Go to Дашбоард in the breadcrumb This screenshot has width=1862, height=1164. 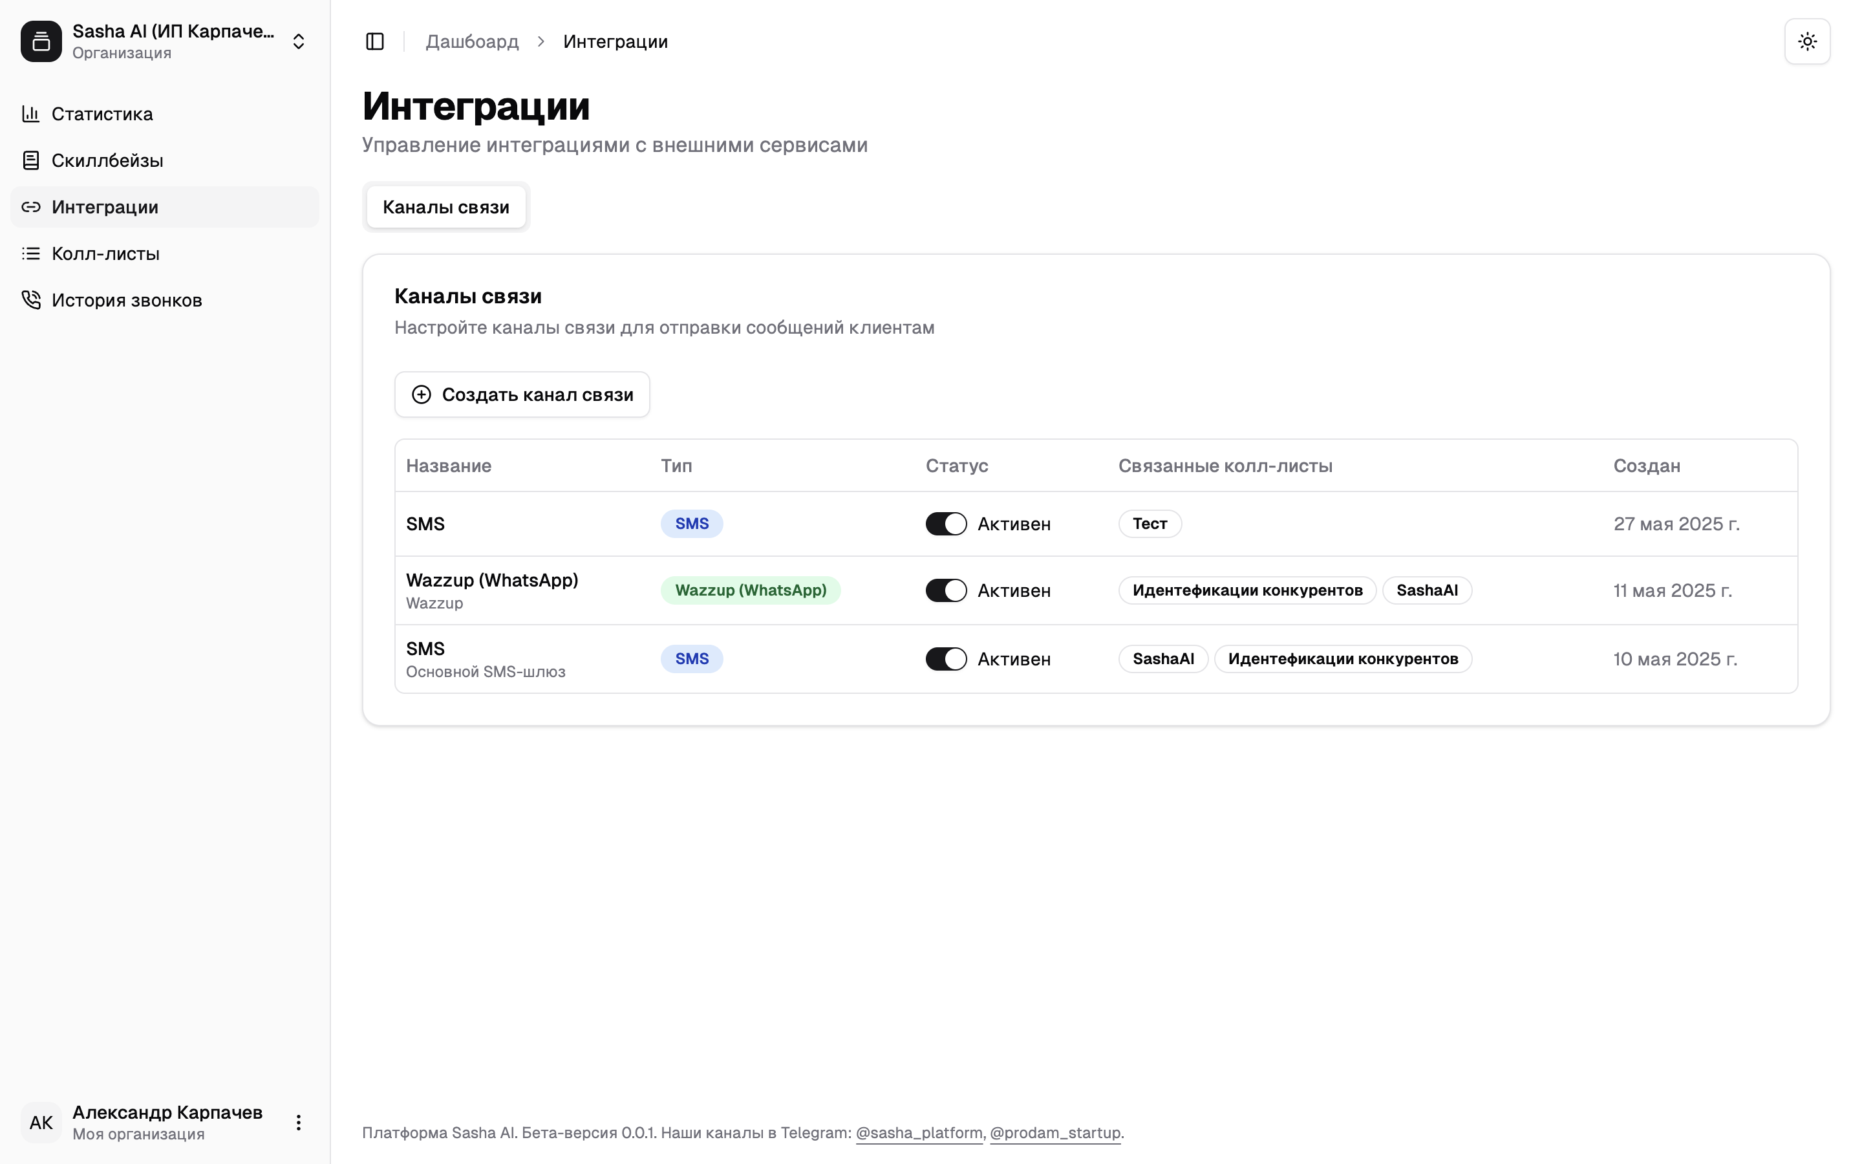(472, 41)
